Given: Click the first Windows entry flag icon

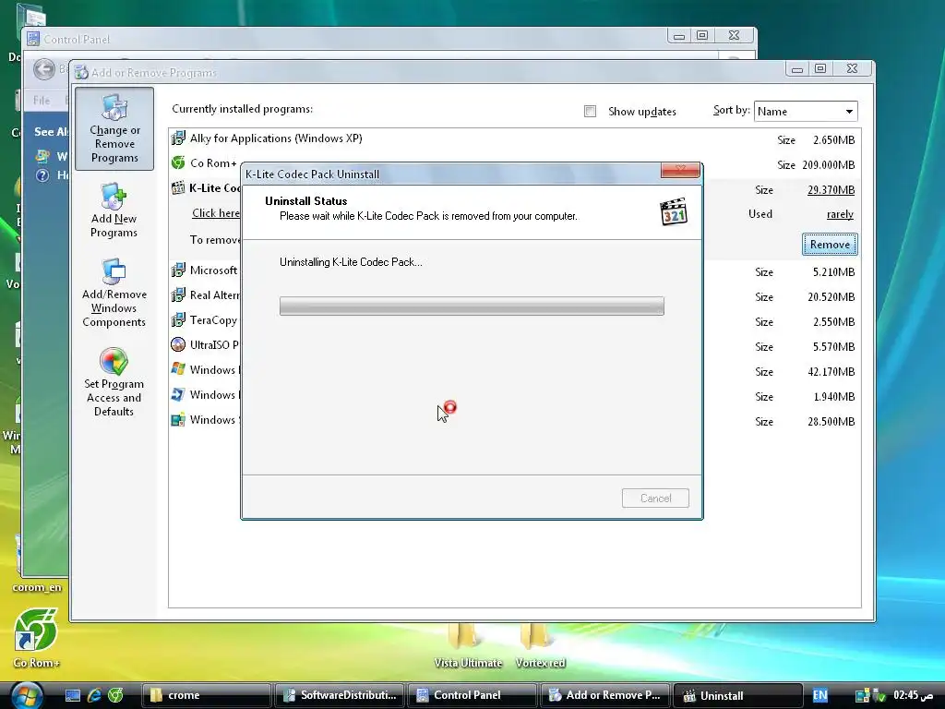Looking at the screenshot, I should coord(178,369).
